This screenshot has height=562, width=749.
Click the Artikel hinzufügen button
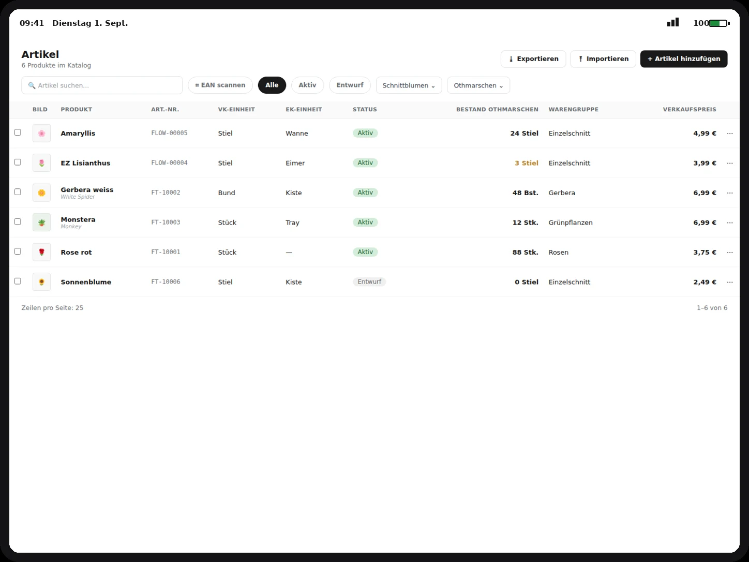tap(684, 59)
